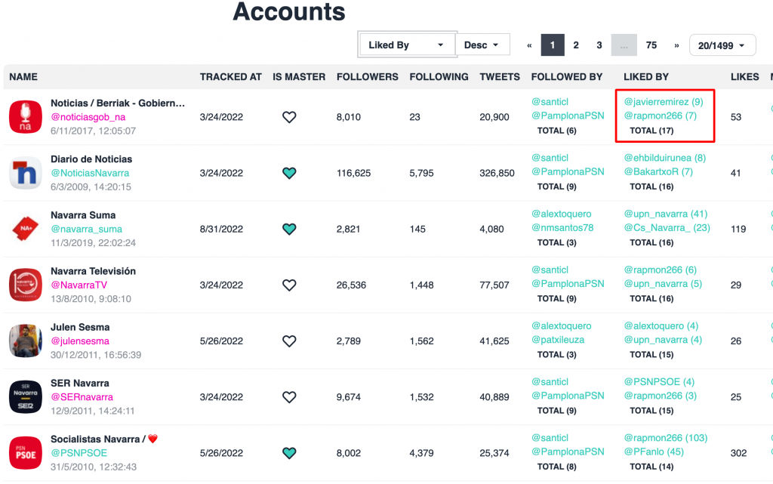Open the Navarra Televisión avatar
This screenshot has width=773, height=484.
pos(26,285)
